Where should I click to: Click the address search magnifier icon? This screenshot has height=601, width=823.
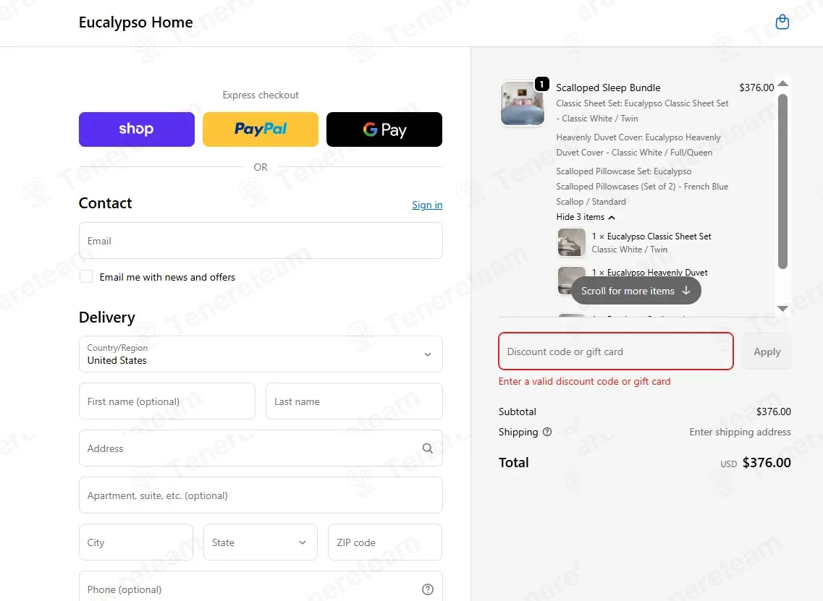tap(428, 448)
